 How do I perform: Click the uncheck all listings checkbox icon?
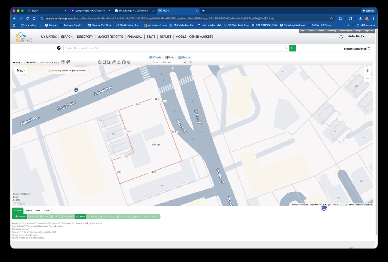click(x=68, y=62)
